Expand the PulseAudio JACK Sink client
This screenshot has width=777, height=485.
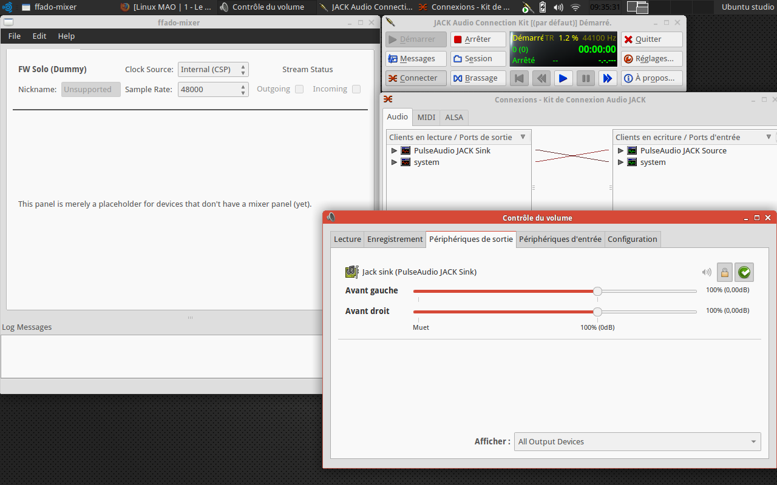tap(394, 151)
